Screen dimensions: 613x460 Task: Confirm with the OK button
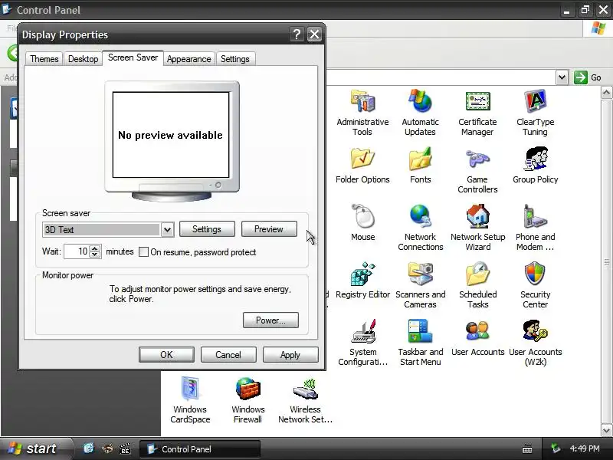(166, 355)
